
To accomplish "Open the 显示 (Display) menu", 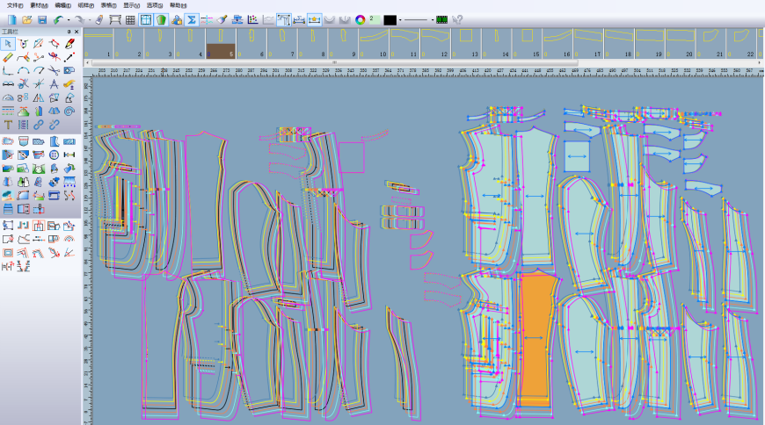I will pyautogui.click(x=130, y=5).
